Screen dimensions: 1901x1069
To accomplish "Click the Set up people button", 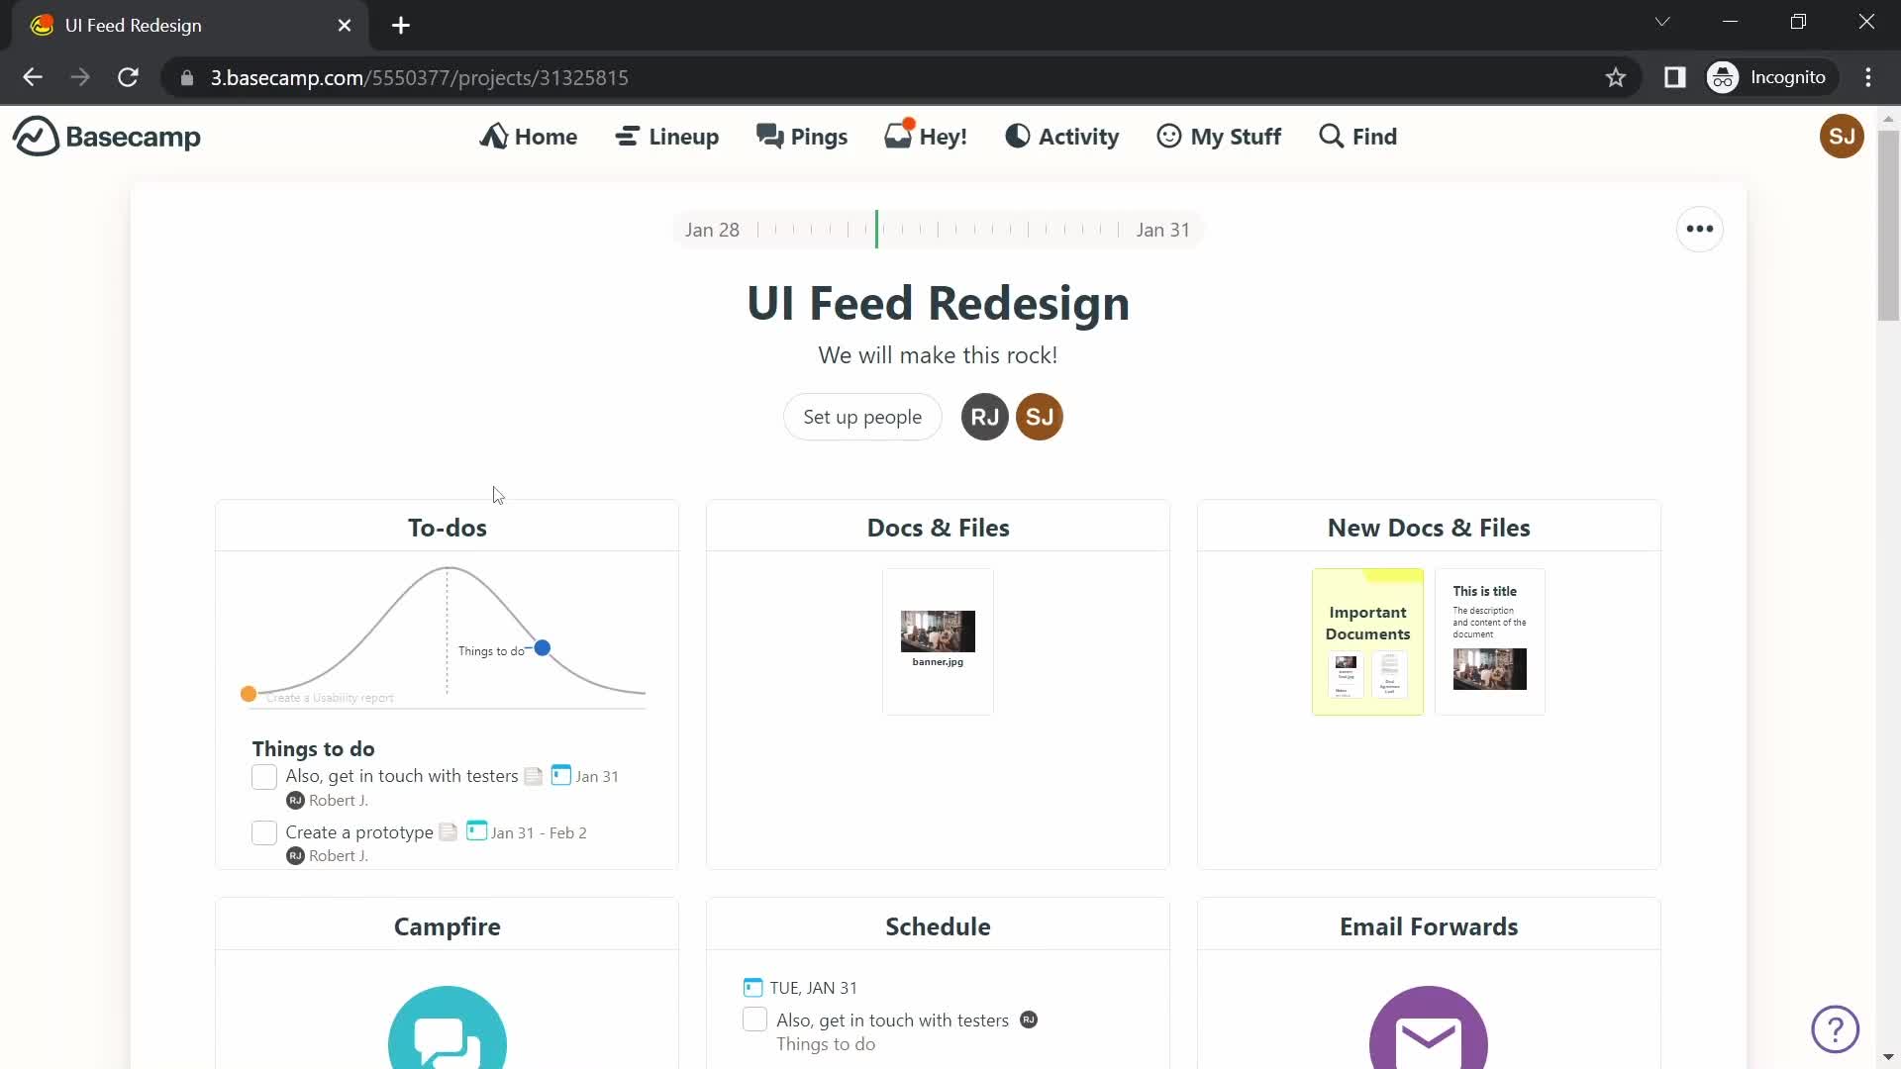I will [860, 415].
